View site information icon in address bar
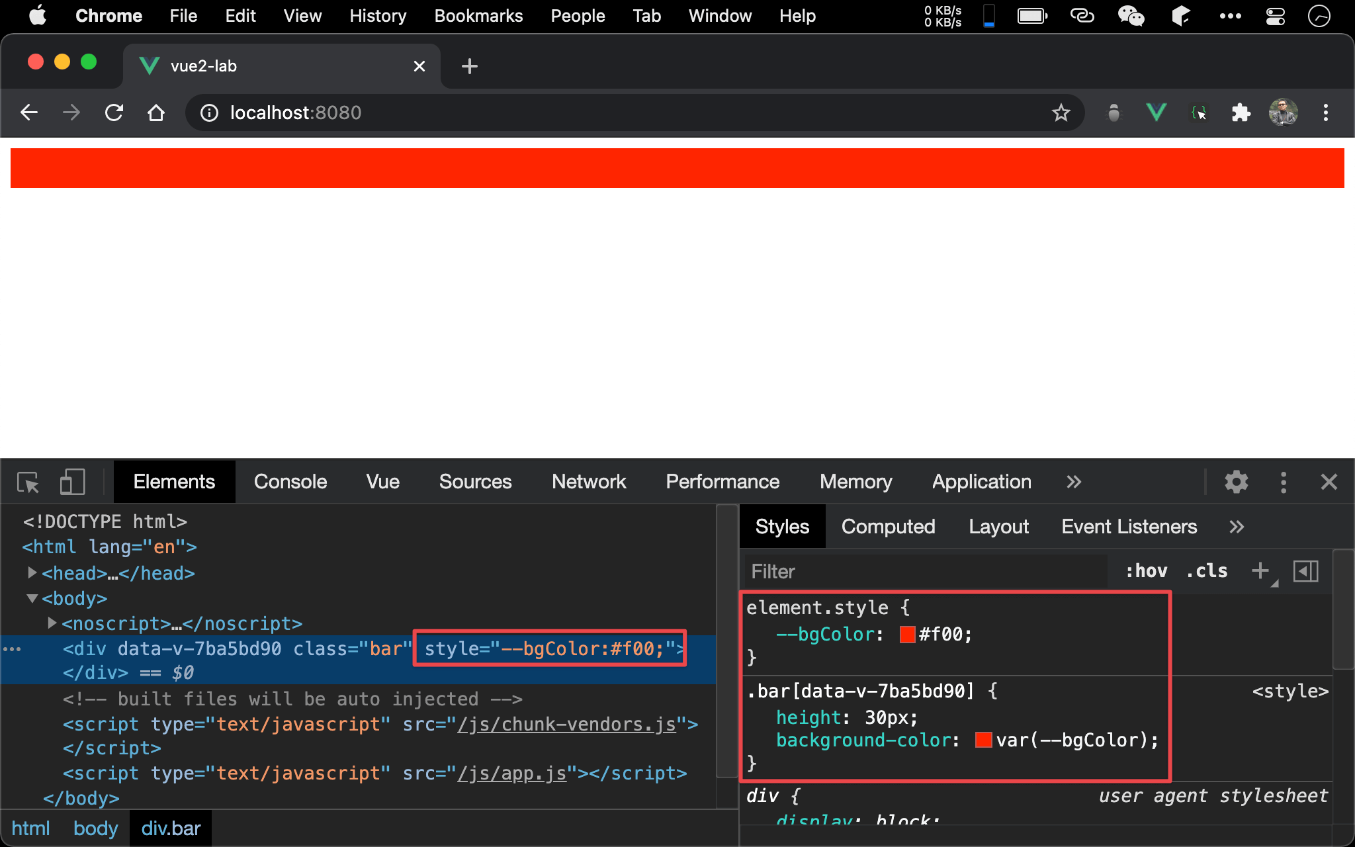The image size is (1355, 847). pos(209,113)
